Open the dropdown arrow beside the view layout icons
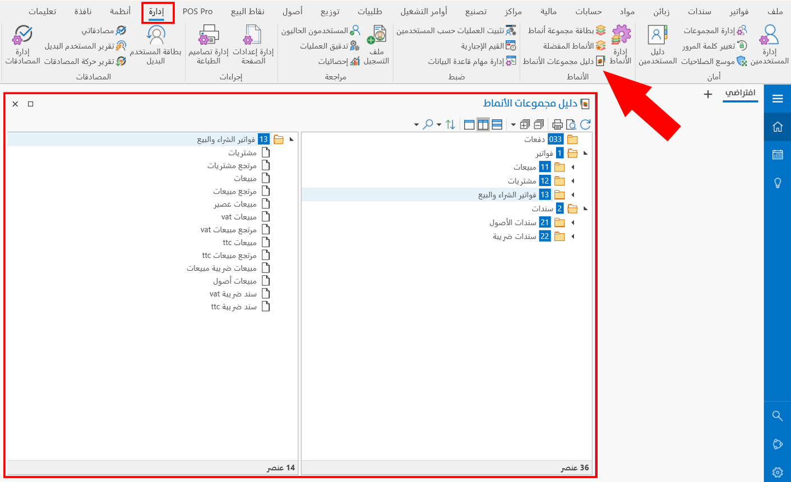Screen dimensions: 791x482 tap(514, 124)
